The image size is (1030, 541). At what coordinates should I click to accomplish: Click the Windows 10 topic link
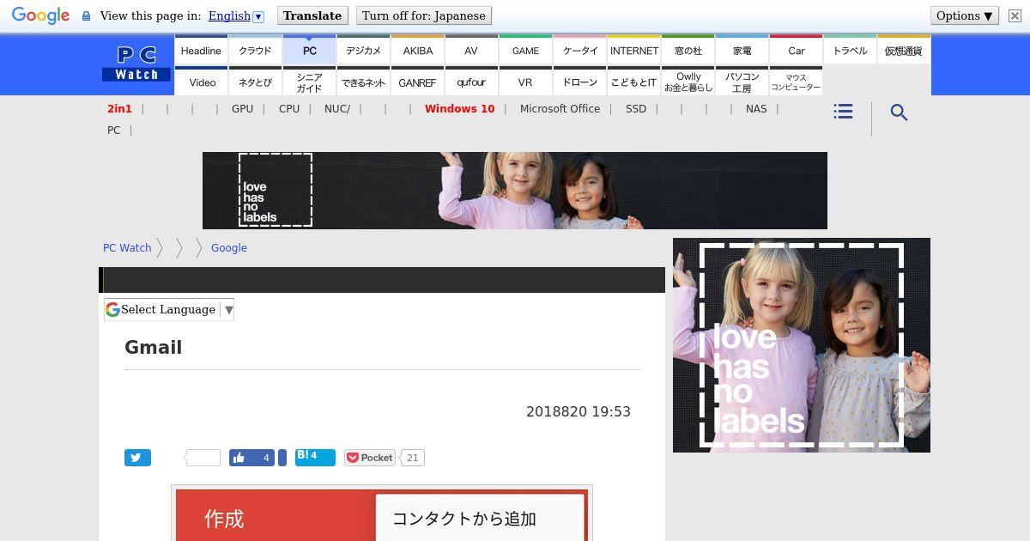(459, 109)
